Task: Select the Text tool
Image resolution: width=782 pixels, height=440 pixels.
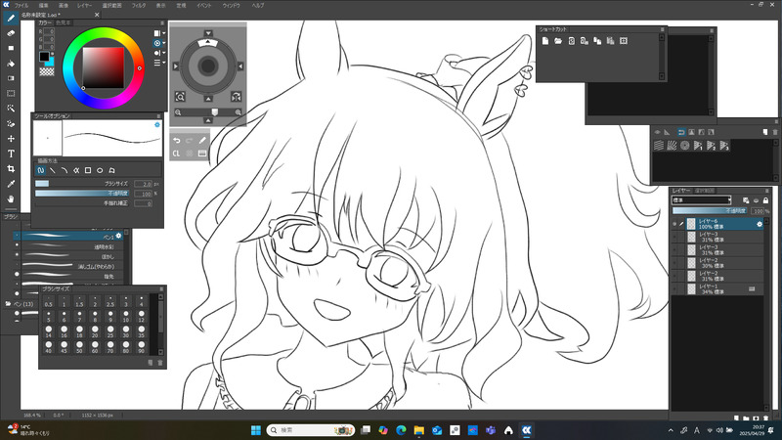Action: [11, 154]
